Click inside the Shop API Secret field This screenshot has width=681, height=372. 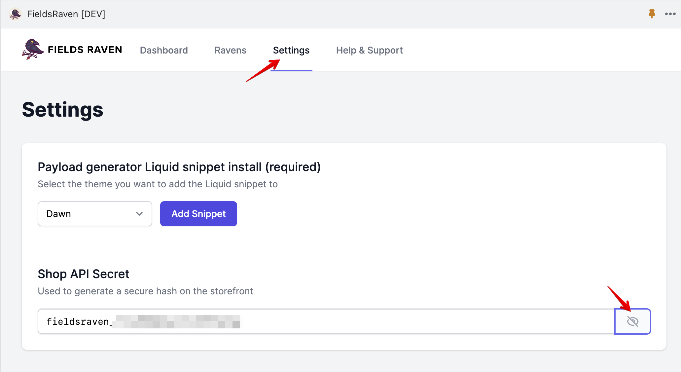tap(363, 321)
